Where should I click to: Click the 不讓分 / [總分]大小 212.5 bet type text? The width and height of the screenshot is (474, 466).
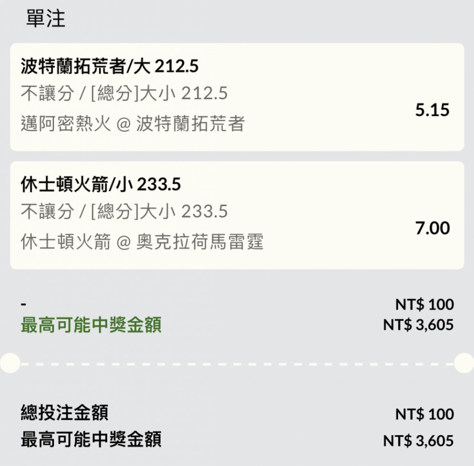[x=124, y=94]
